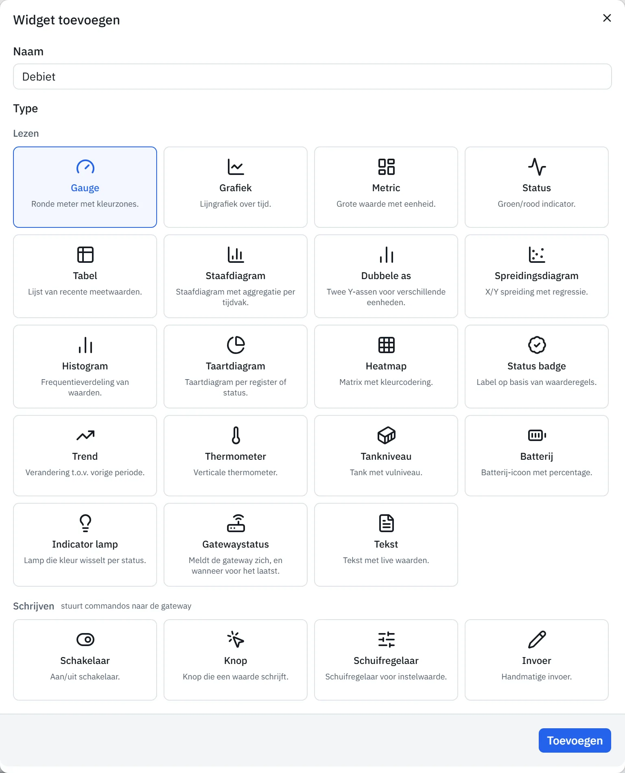Focus the Naam input containing Debiet
Image resolution: width=625 pixels, height=773 pixels.
pos(312,76)
